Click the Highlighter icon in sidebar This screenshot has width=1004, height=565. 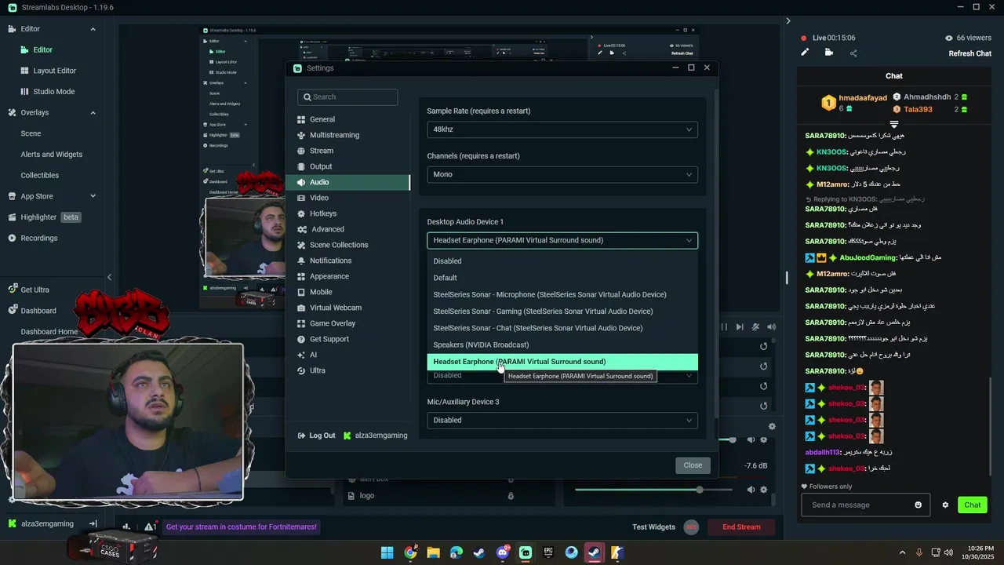tap(13, 217)
